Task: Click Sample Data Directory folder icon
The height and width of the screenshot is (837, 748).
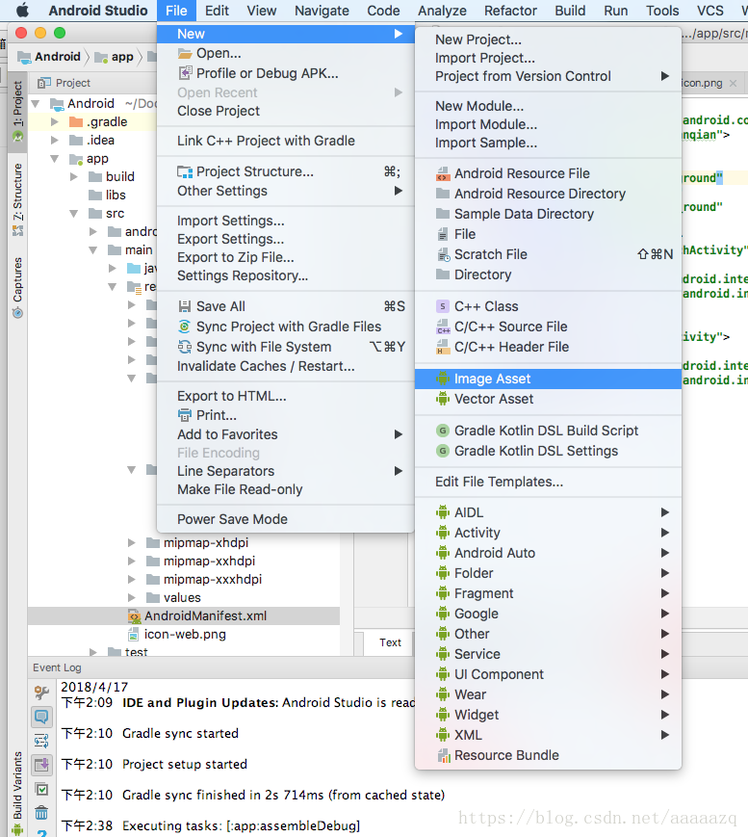Action: point(443,214)
